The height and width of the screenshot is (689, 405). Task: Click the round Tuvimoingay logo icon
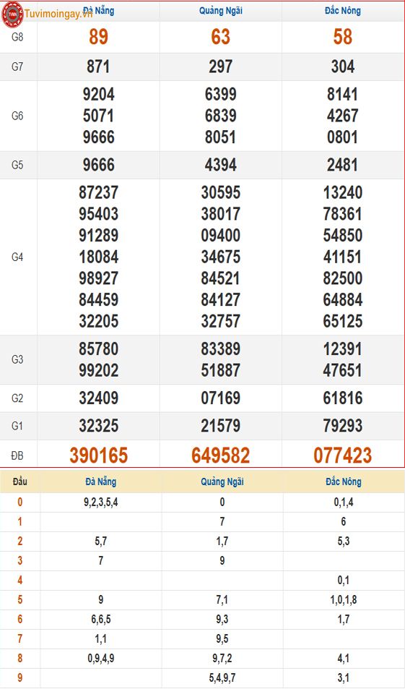pos(12,14)
